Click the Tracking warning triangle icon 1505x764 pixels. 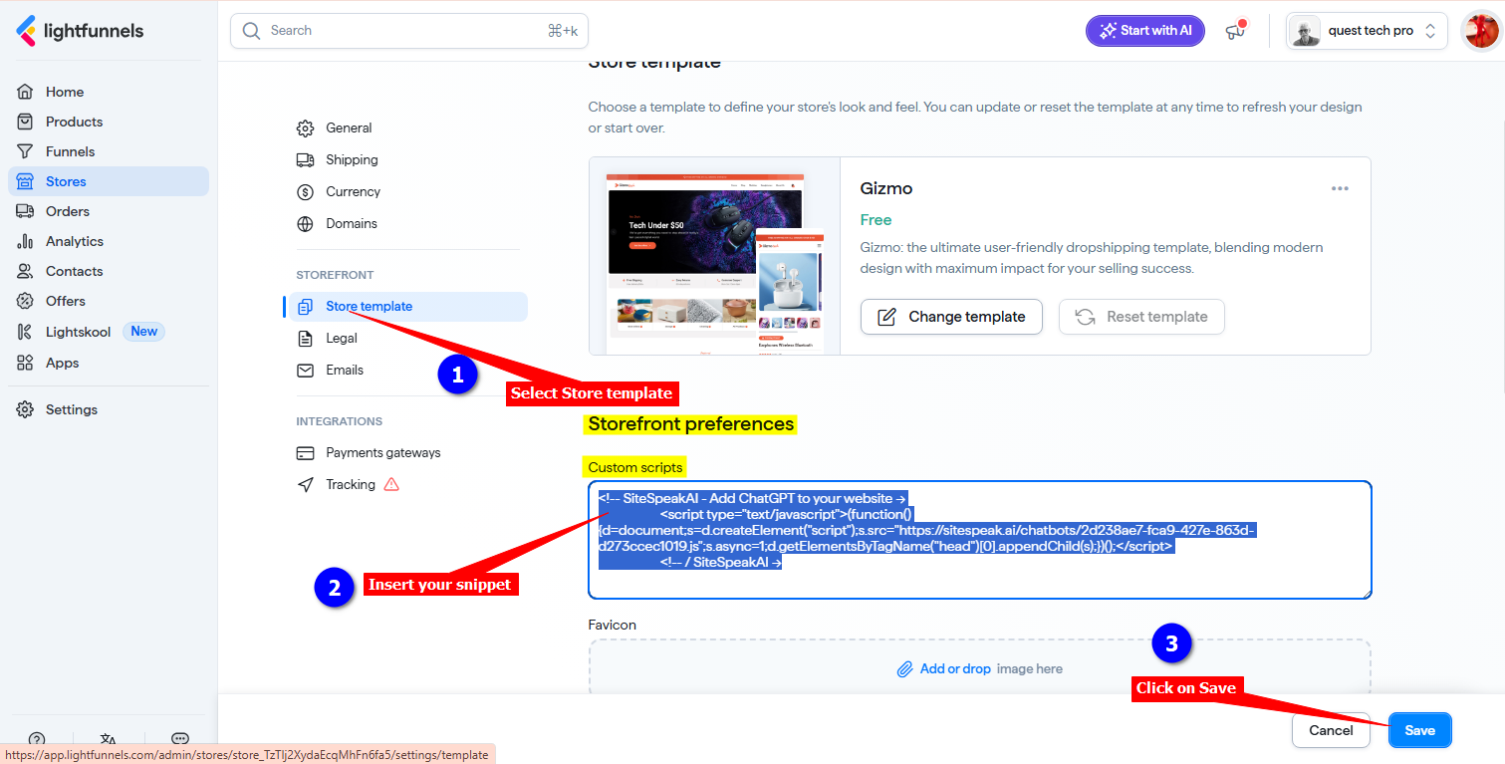coord(391,484)
